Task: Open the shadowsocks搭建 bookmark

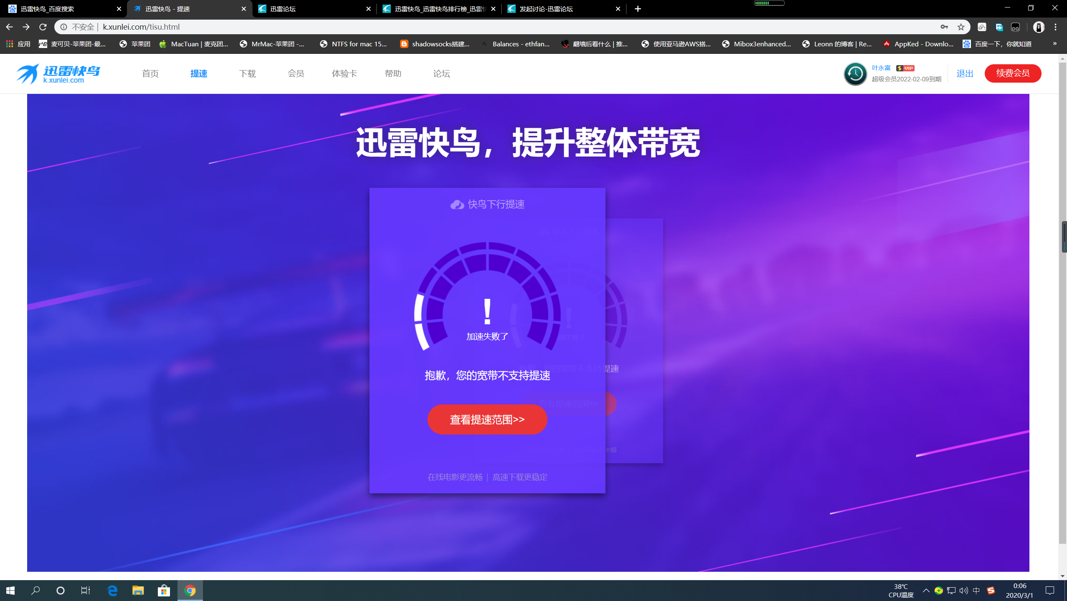Action: [x=435, y=44]
